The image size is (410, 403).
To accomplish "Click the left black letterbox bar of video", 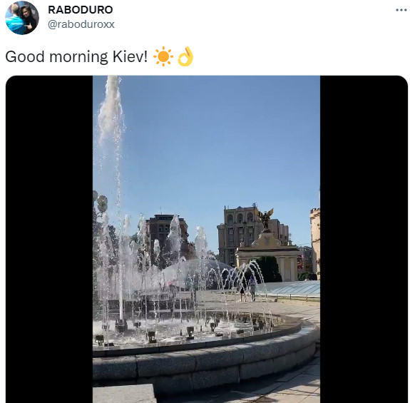I will coord(49,239).
